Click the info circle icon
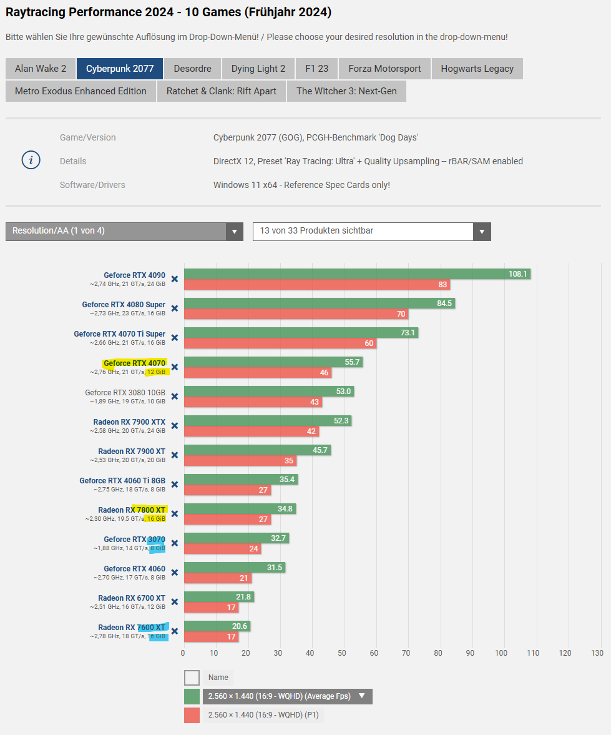Screen dimensions: 611x735 tap(31, 160)
